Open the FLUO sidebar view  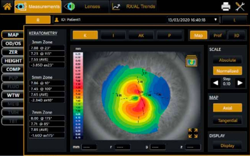coord(13,87)
